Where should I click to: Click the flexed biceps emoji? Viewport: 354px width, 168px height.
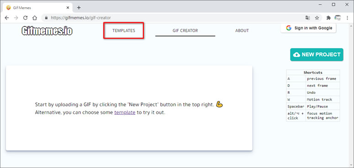coord(219,104)
